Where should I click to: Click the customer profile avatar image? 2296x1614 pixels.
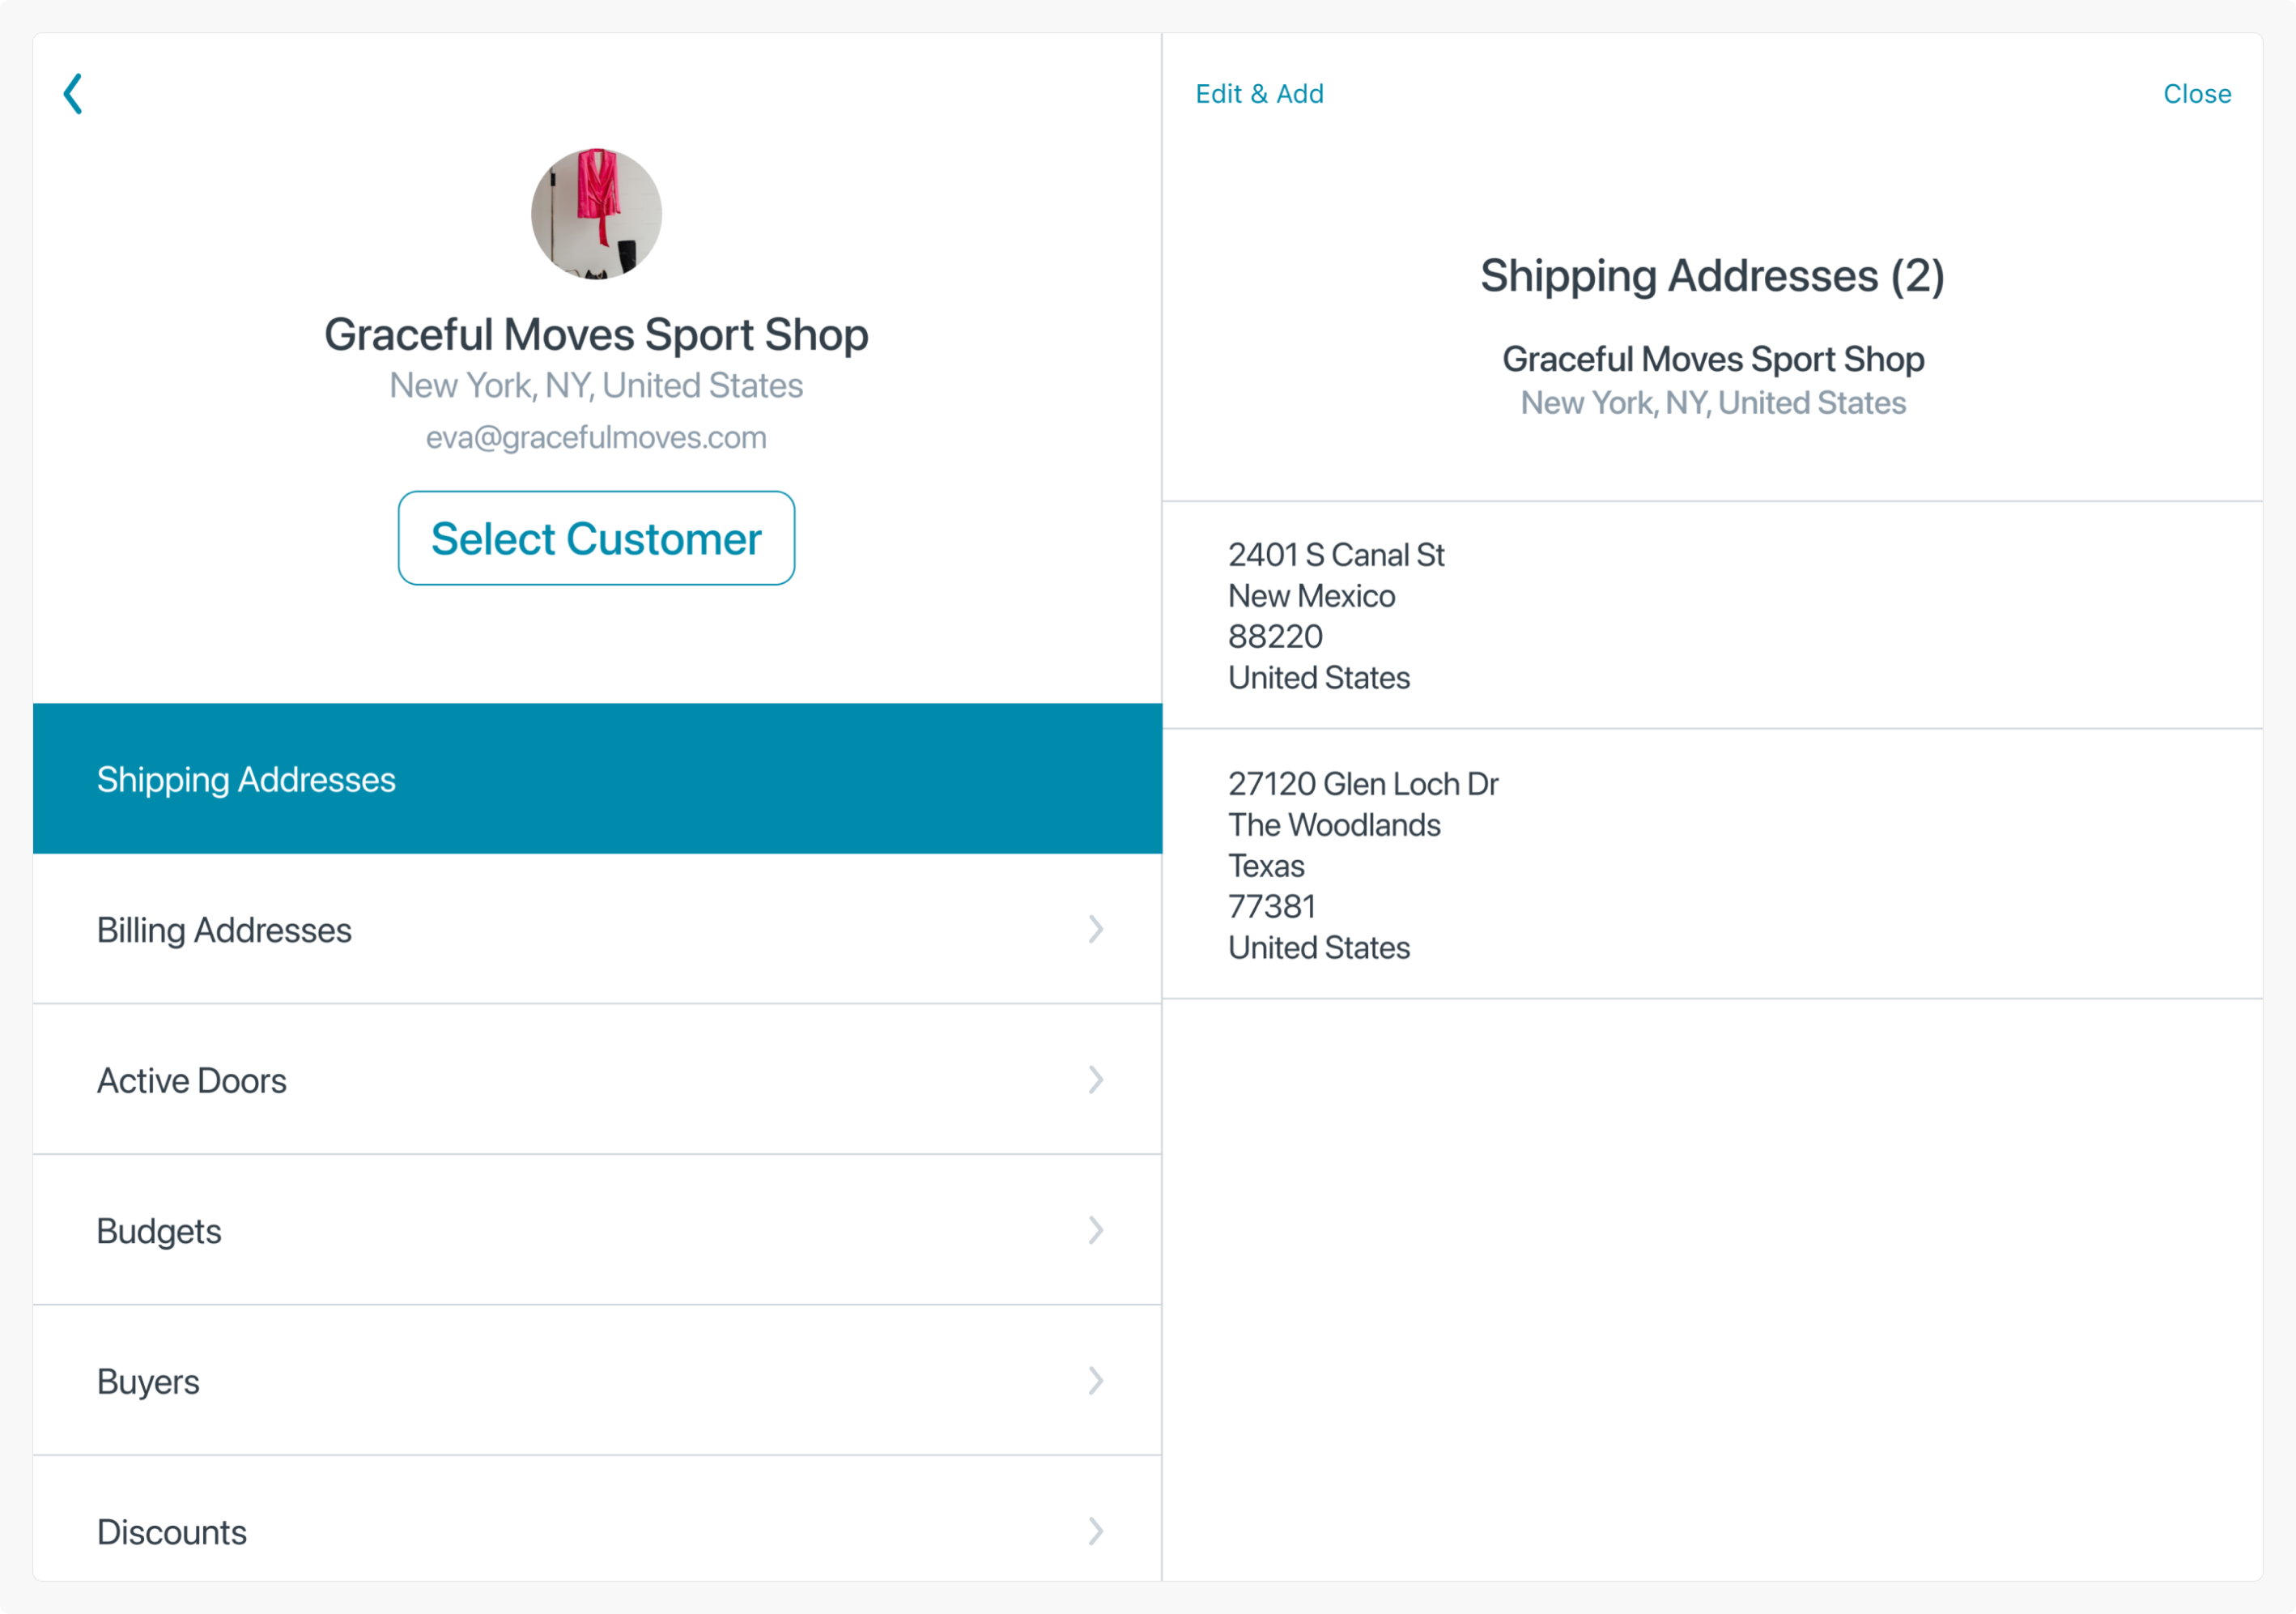click(x=596, y=214)
